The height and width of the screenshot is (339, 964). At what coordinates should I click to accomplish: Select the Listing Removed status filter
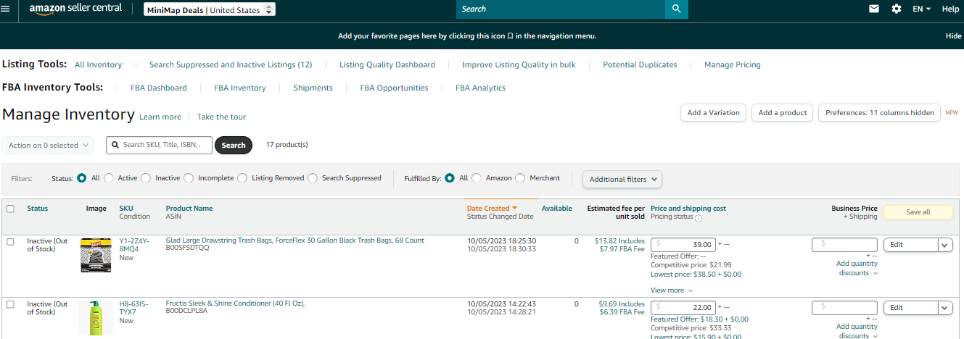click(242, 178)
